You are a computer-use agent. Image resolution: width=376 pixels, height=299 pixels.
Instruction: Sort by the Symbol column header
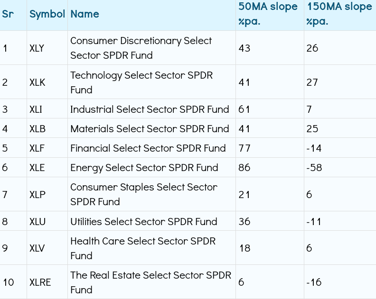click(47, 14)
